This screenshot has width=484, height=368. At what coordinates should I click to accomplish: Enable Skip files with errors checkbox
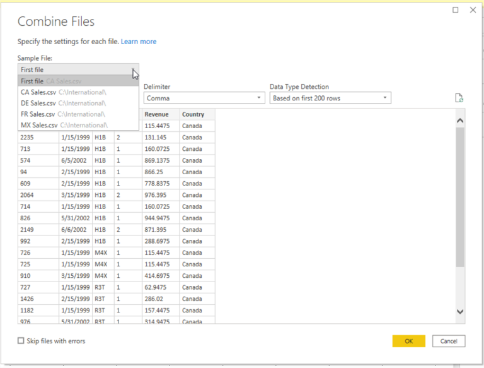(21, 341)
